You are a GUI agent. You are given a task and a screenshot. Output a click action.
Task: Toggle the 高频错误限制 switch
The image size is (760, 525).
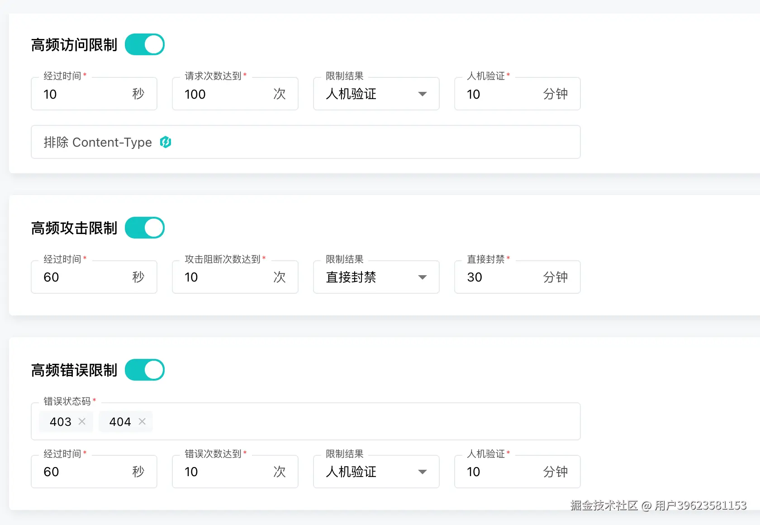tap(145, 370)
